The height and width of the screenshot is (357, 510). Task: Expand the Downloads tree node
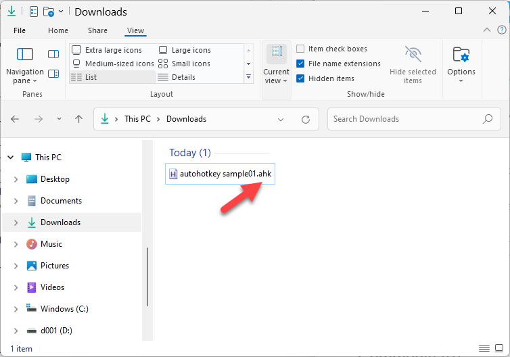[16, 222]
